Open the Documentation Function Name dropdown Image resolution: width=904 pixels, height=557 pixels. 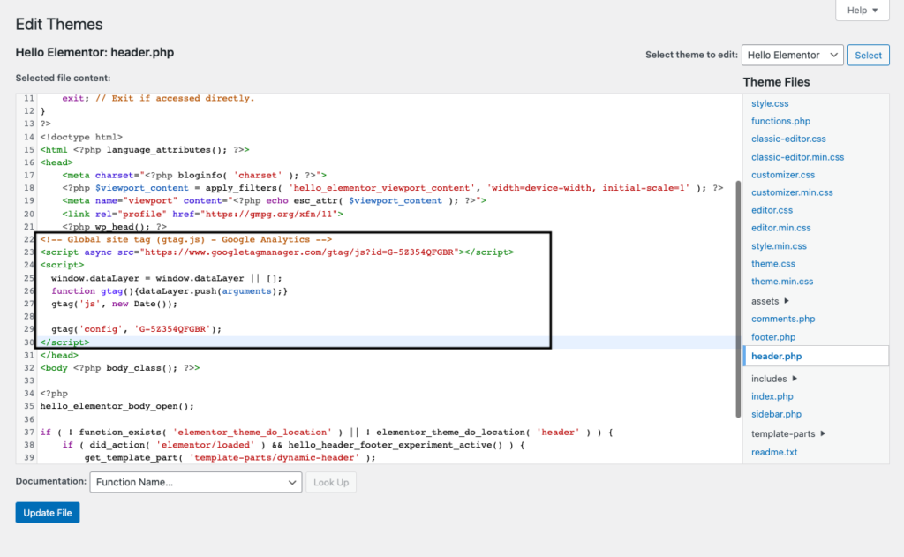pos(195,483)
